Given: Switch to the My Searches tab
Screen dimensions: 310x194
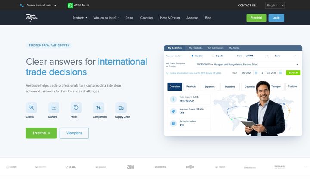Looking at the screenshot, I should pos(175,48).
